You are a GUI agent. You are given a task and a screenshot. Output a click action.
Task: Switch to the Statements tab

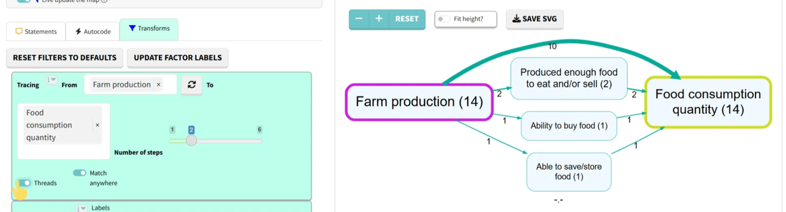pos(36,32)
